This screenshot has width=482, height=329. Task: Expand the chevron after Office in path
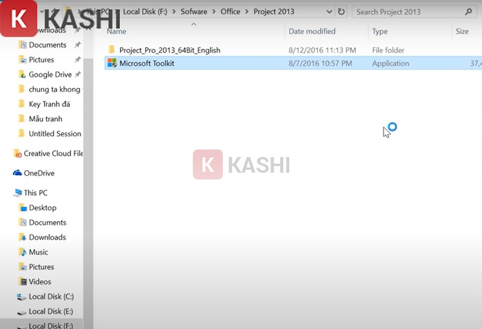click(x=247, y=11)
